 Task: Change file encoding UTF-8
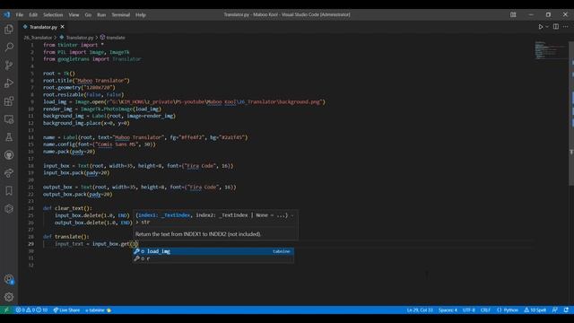tap(468, 310)
